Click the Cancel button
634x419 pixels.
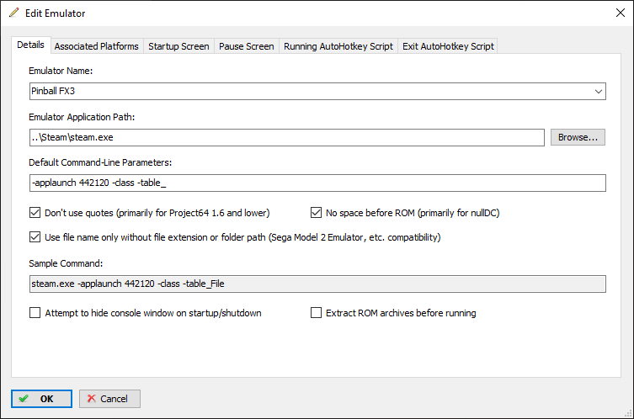[109, 399]
